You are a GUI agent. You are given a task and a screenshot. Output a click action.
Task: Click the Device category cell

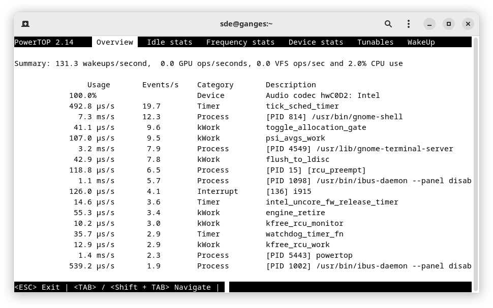coord(210,95)
